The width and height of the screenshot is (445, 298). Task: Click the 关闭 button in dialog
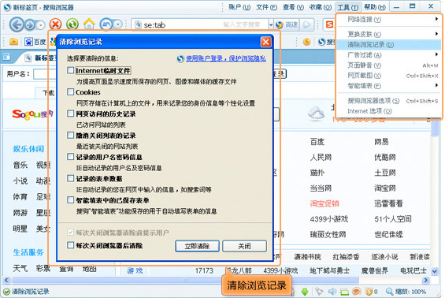pos(244,246)
